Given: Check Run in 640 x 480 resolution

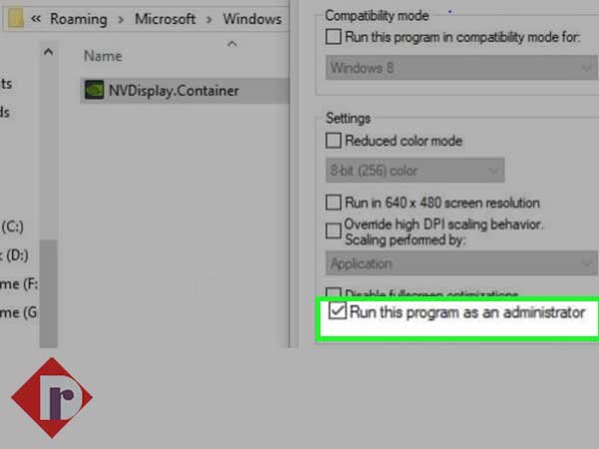Looking at the screenshot, I should tap(333, 203).
